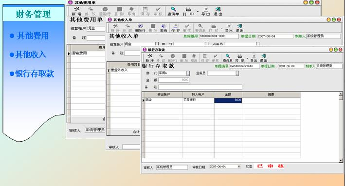Click 查询单 in the 银行存取款 toolbar

[x=228, y=58]
